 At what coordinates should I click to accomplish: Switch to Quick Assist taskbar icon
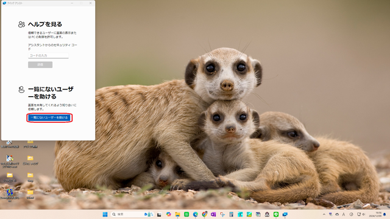(x=285, y=214)
